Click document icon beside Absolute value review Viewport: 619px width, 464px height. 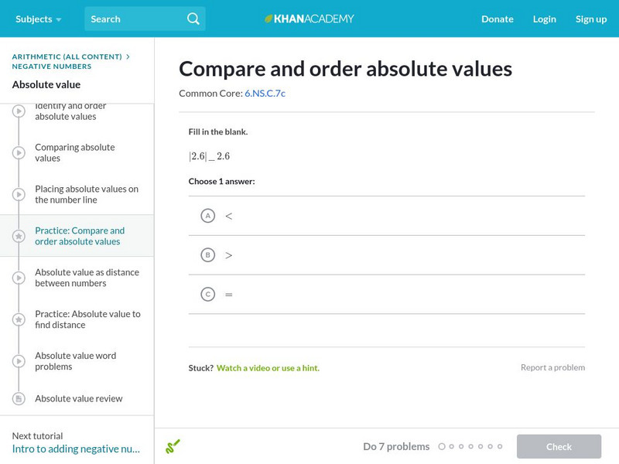pos(19,399)
